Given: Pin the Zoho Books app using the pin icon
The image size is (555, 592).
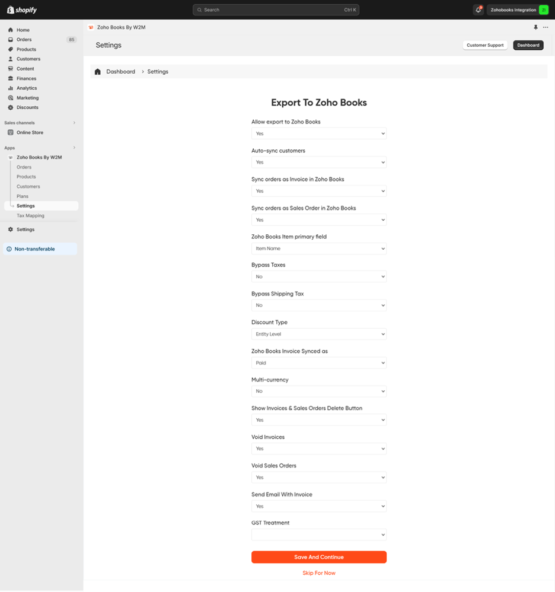Looking at the screenshot, I should point(536,27).
